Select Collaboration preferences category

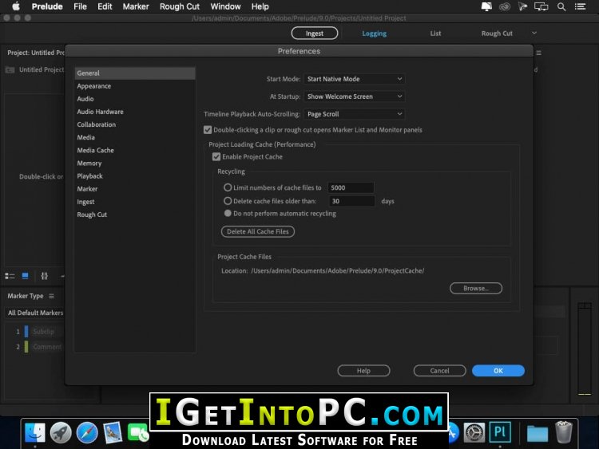coord(135,124)
